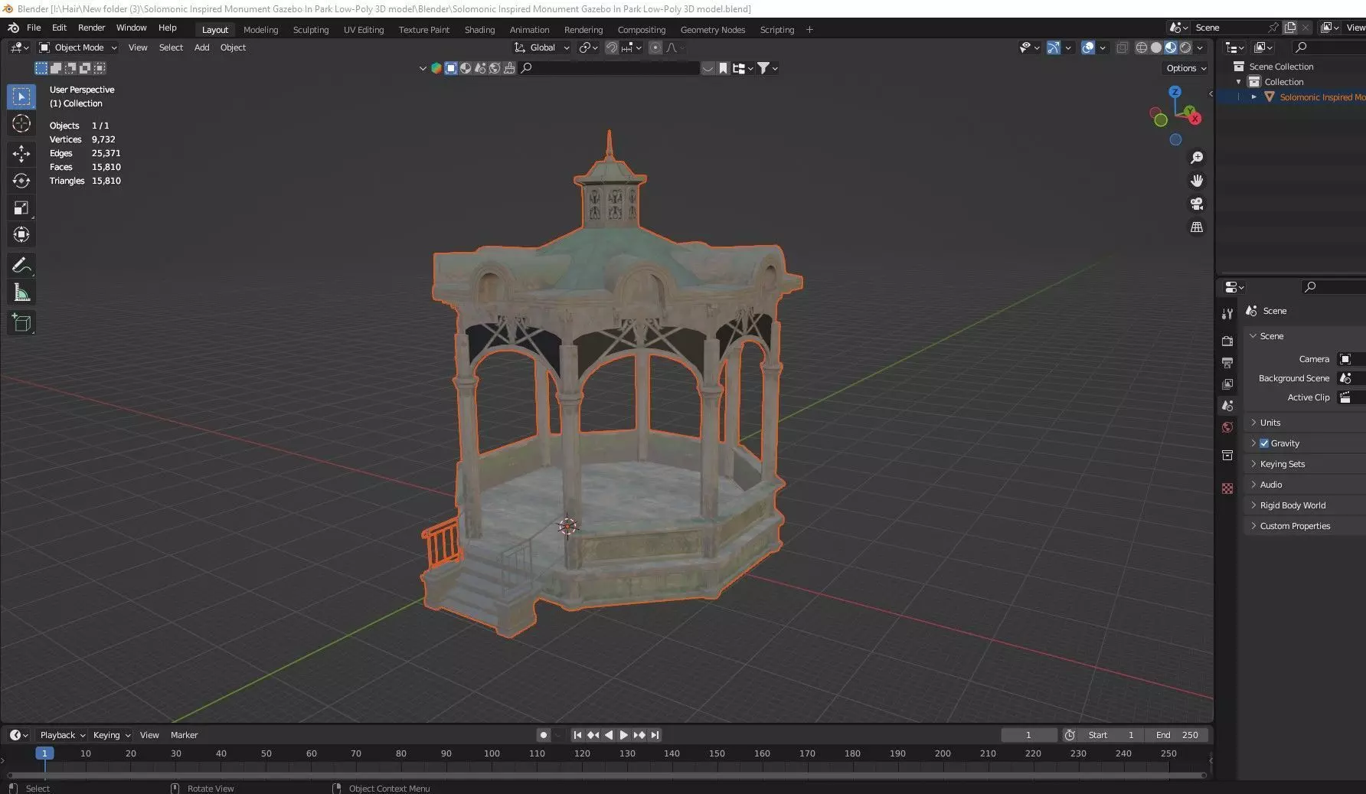This screenshot has height=794, width=1366.
Task: Click the timeline horizontal scrollbar
Action: pos(607,775)
